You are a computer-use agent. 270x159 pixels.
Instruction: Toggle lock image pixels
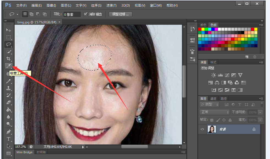click(218, 120)
